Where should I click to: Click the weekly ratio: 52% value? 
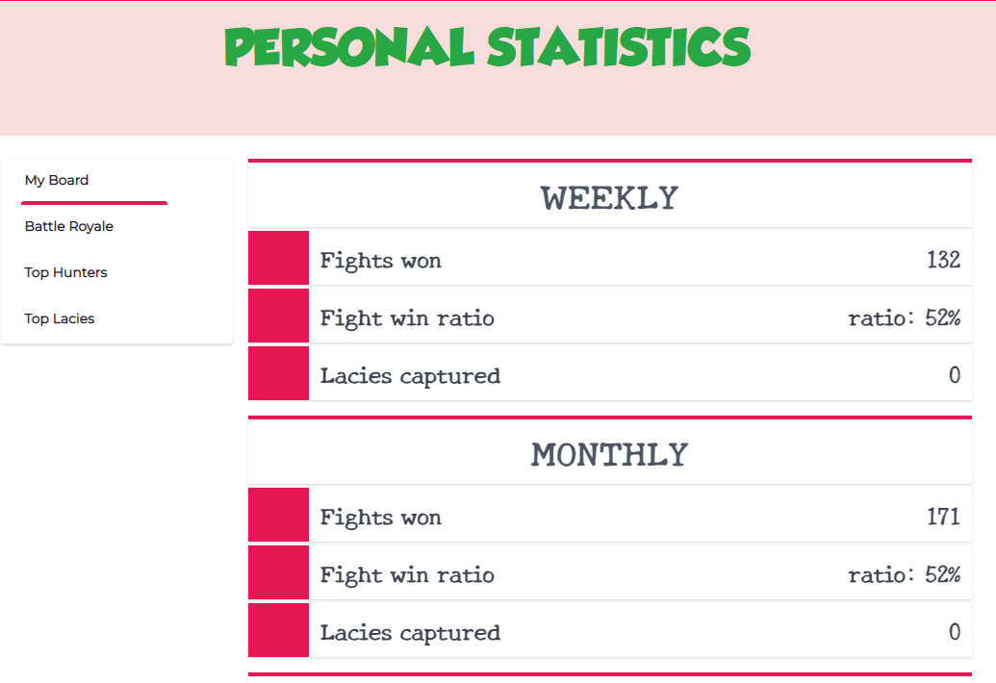coord(904,317)
